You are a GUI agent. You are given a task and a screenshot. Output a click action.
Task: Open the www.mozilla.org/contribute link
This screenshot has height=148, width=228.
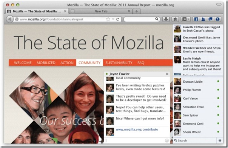[x=137, y=129]
